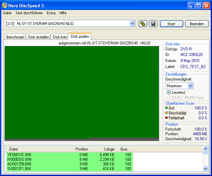Select file row IV000DDD.BIN
Screen dimensions: 212x176
click(70, 159)
